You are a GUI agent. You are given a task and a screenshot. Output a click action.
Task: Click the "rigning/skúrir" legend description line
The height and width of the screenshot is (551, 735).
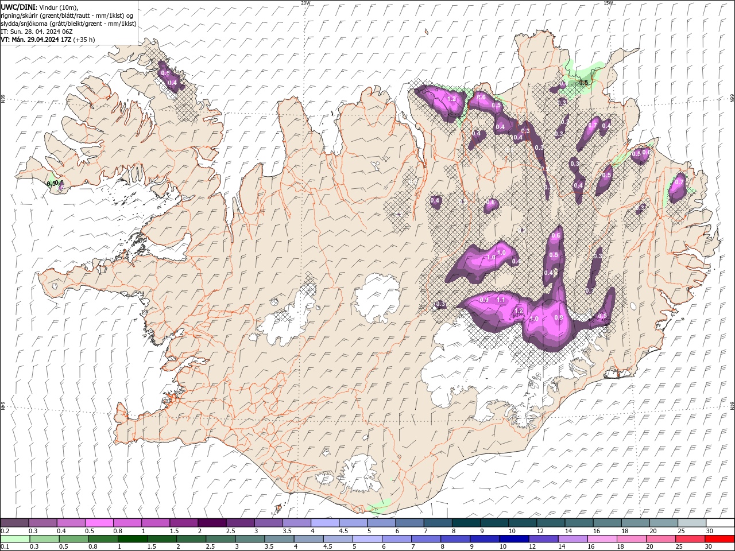[67, 15]
